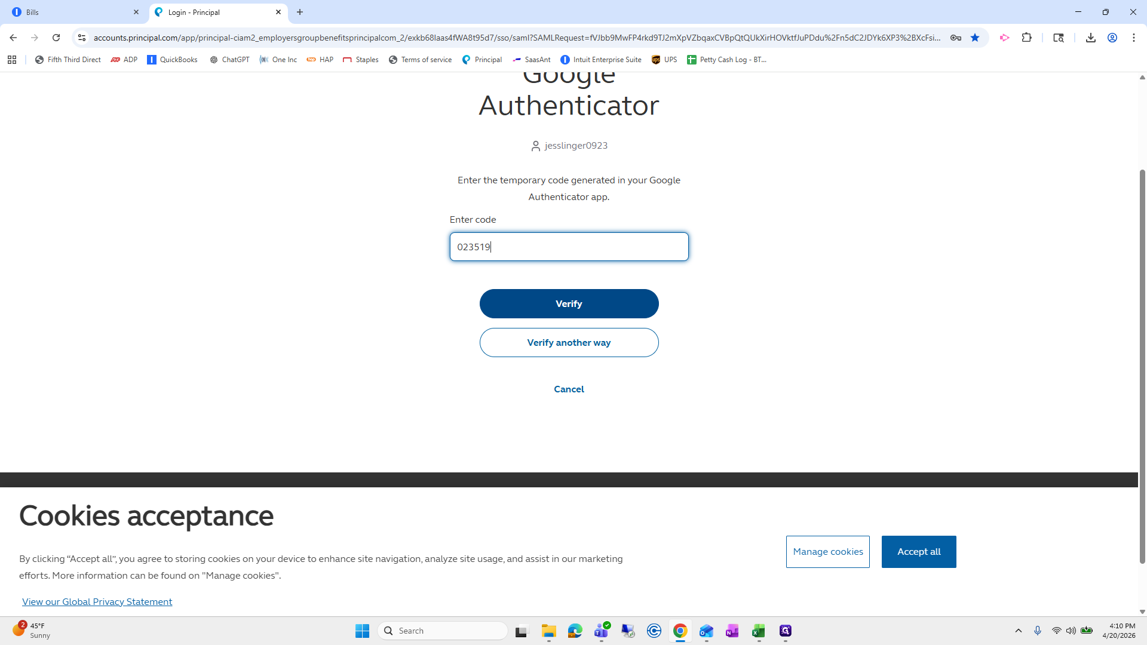
Task: Open the saved password key icon
Action: point(956,38)
